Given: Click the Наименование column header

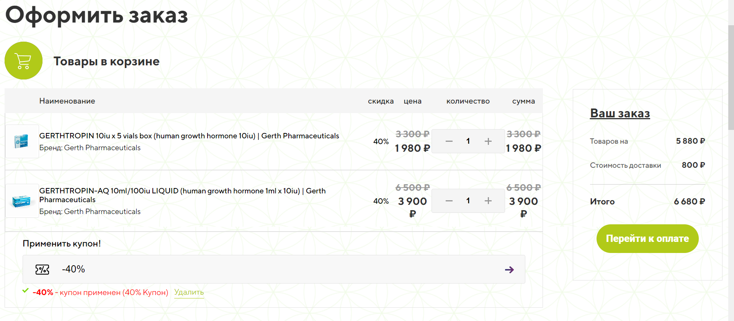Looking at the screenshot, I should pyautogui.click(x=67, y=101).
